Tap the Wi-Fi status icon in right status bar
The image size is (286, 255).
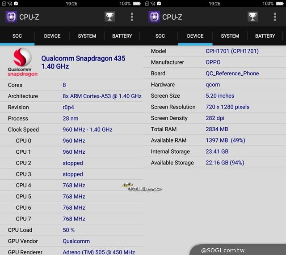[x=153, y=4]
